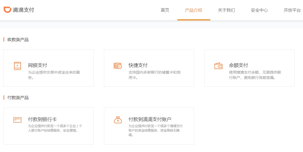Click the 付款到滴滴支付账户 money bag icon
Image resolution: width=303 pixels, height=152 pixels.
click(118, 120)
